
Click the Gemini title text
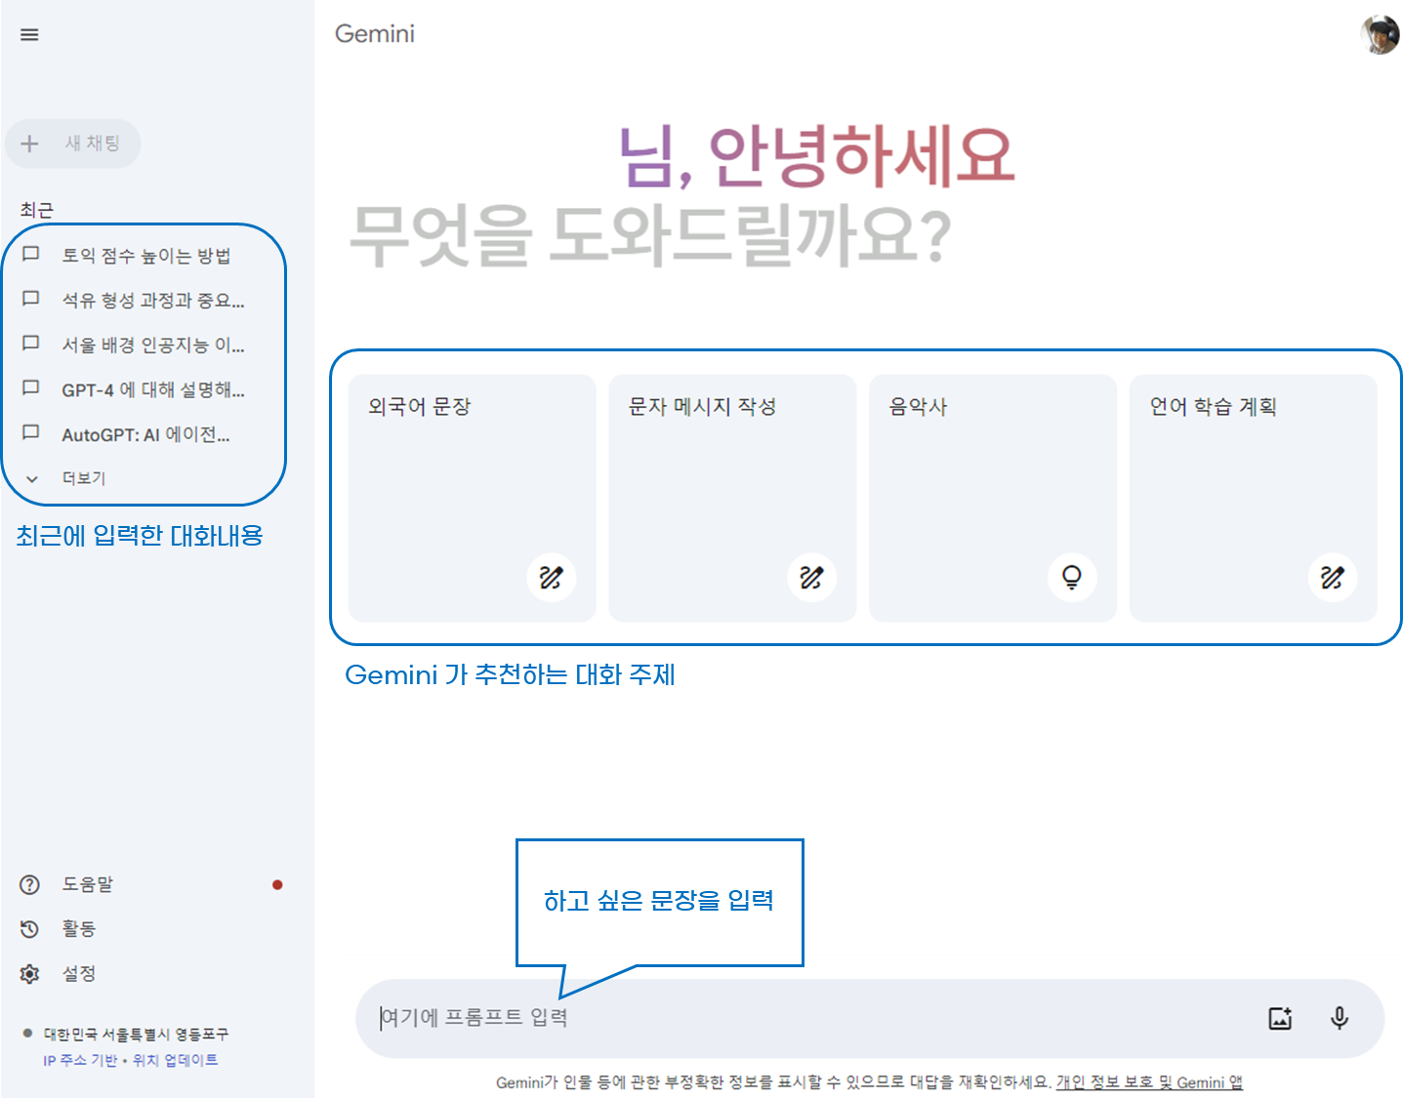pos(375,34)
